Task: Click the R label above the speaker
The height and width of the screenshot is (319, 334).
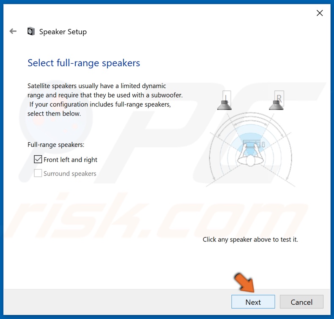Action: (x=279, y=97)
